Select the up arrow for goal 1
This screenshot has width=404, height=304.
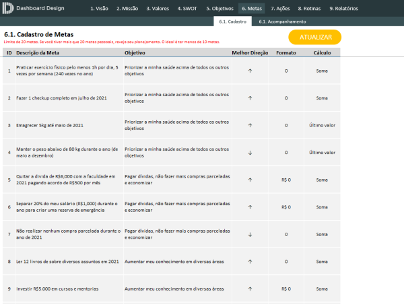[x=250, y=71]
